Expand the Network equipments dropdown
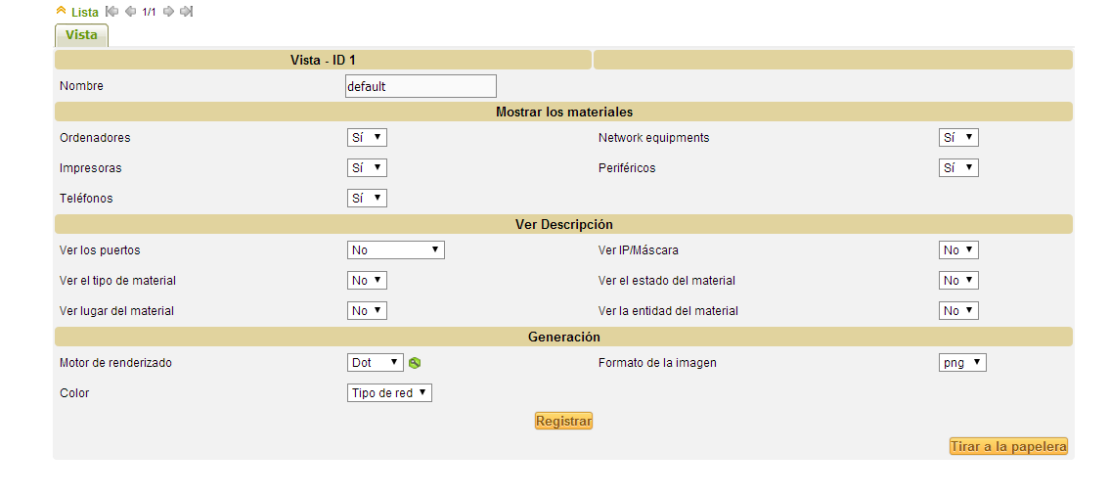 point(957,138)
